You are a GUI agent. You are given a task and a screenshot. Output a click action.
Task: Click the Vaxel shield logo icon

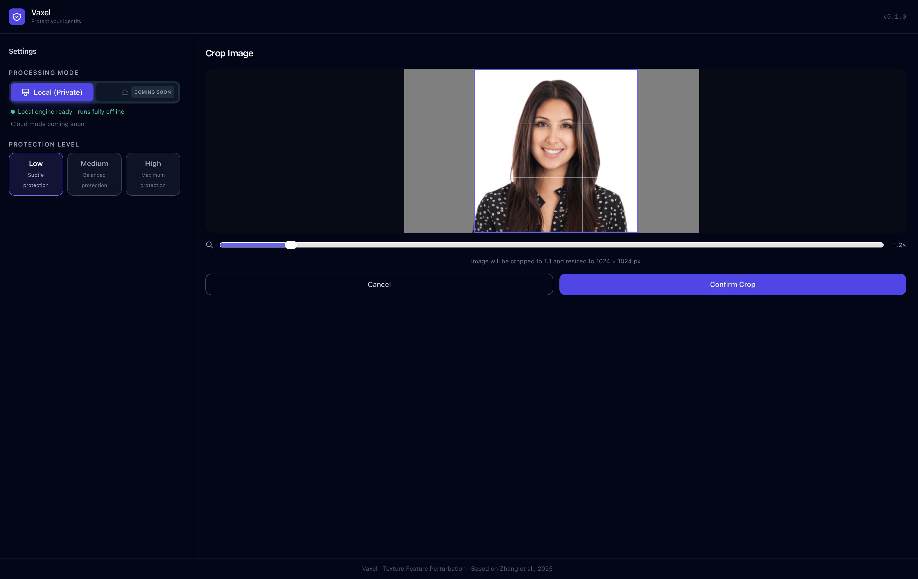coord(17,17)
